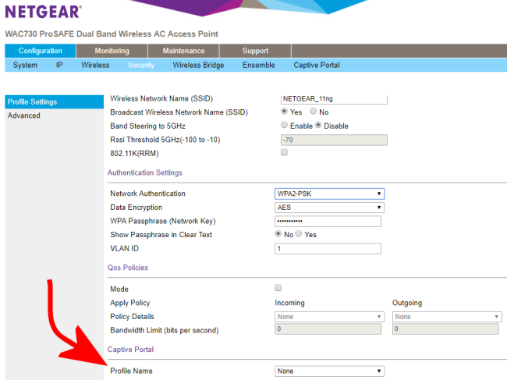The height and width of the screenshot is (380, 507).
Task: Open the Configuration tab
Action: tap(41, 51)
